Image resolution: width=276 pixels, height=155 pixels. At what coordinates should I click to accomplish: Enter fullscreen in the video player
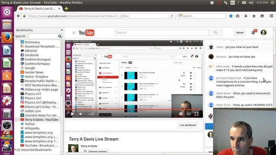pyautogui.click(x=197, y=114)
